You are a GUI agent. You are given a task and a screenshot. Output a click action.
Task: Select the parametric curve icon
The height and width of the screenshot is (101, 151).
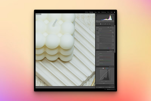pyautogui.click(x=102, y=68)
